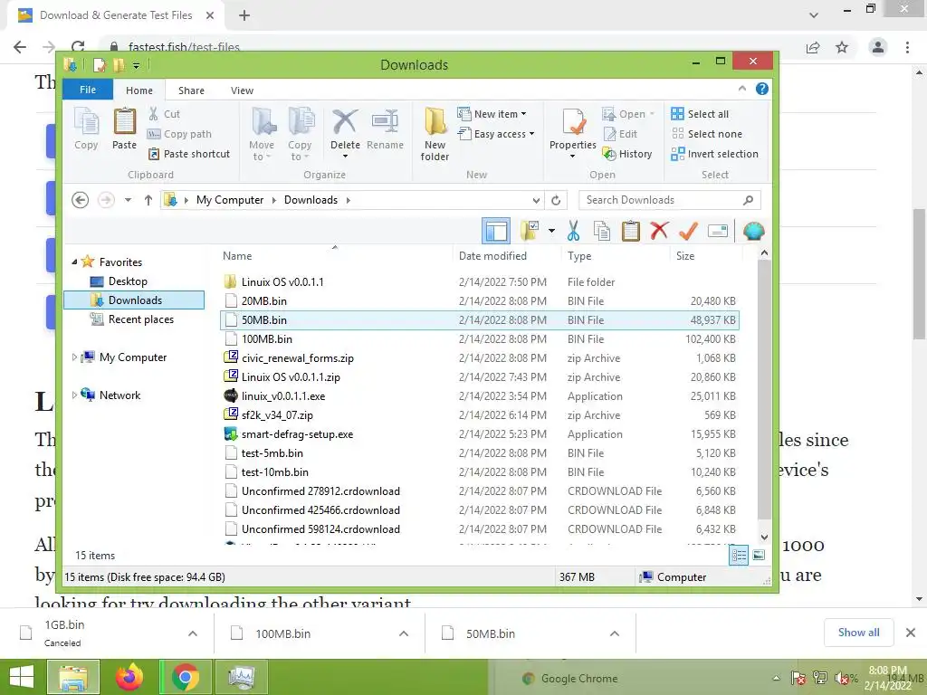Click the scissors cut toolbar icon

click(x=573, y=231)
